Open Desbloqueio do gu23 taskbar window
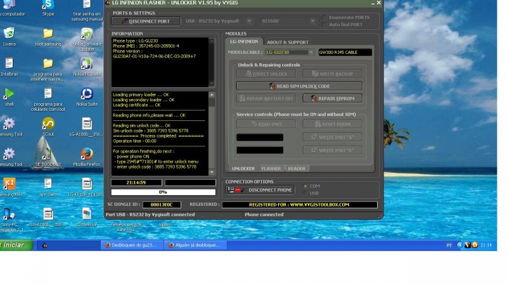 (131, 245)
